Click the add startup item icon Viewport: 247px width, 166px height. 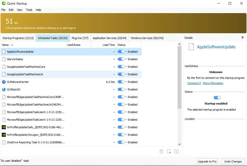pyautogui.click(x=169, y=151)
